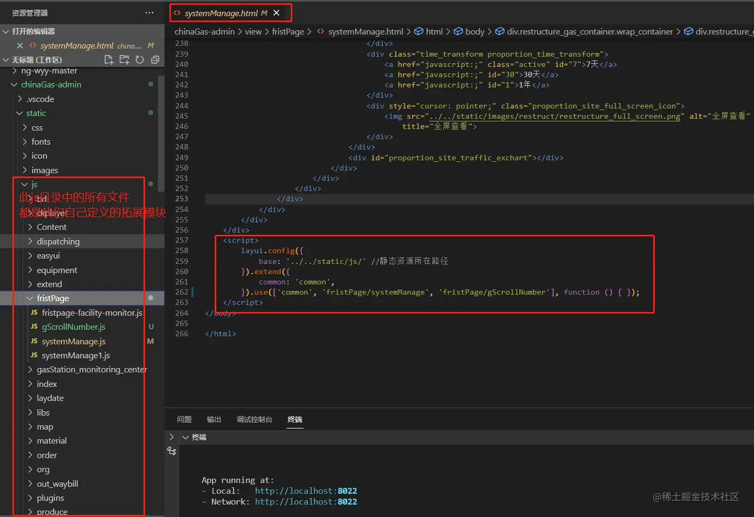Expand the order folder
The image size is (754, 517).
[x=30, y=455]
